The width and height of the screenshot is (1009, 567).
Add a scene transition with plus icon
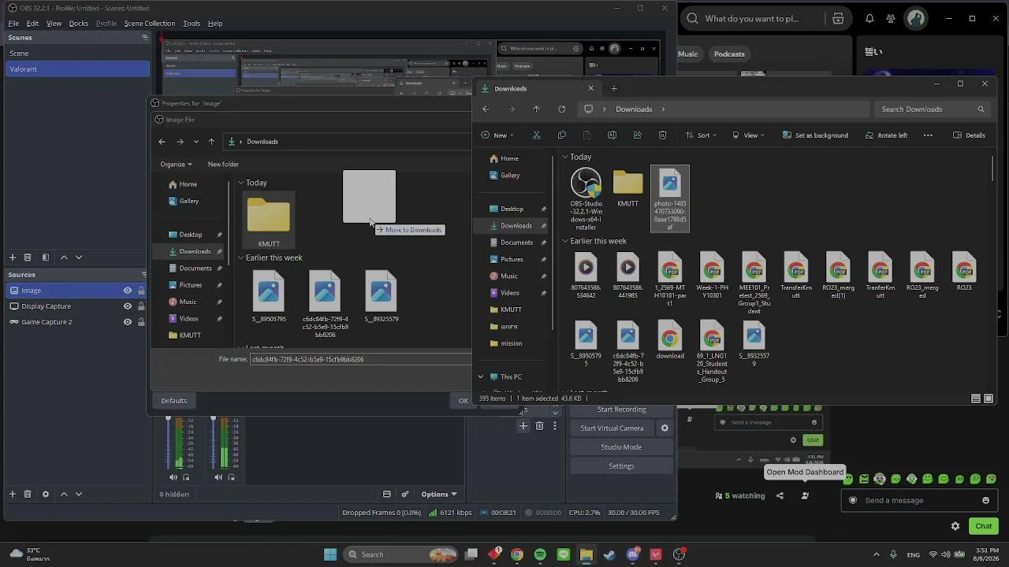pyautogui.click(x=523, y=426)
